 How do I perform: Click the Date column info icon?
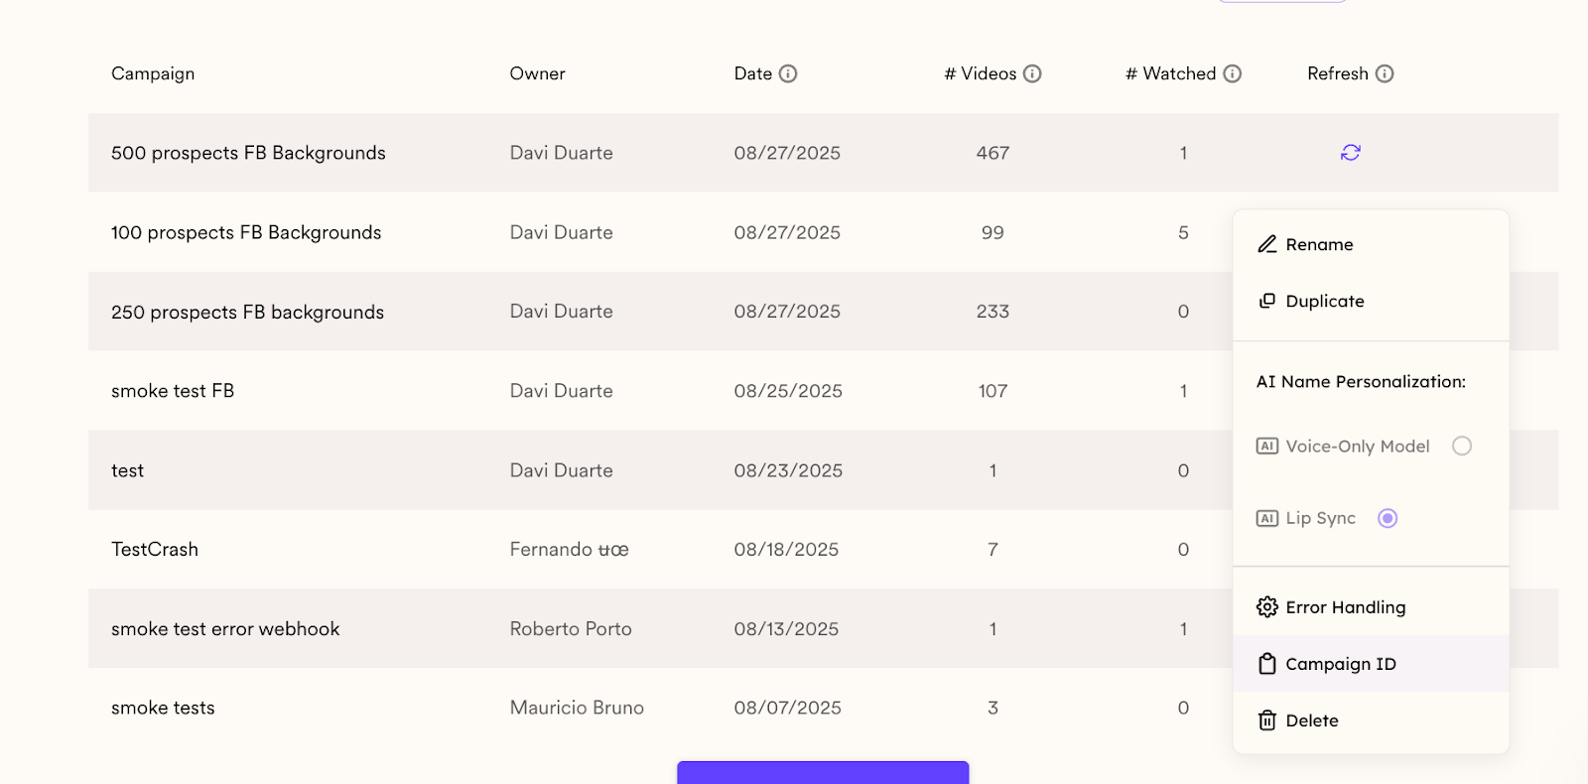point(788,73)
